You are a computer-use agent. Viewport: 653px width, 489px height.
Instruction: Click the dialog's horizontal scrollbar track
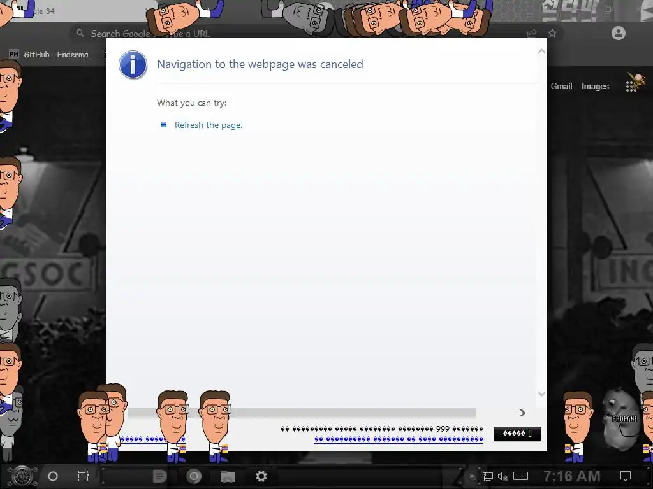click(302, 413)
